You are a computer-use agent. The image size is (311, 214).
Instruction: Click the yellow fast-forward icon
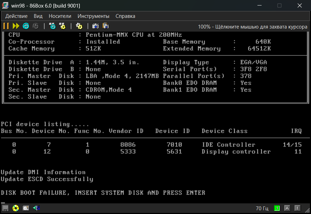point(16,26)
